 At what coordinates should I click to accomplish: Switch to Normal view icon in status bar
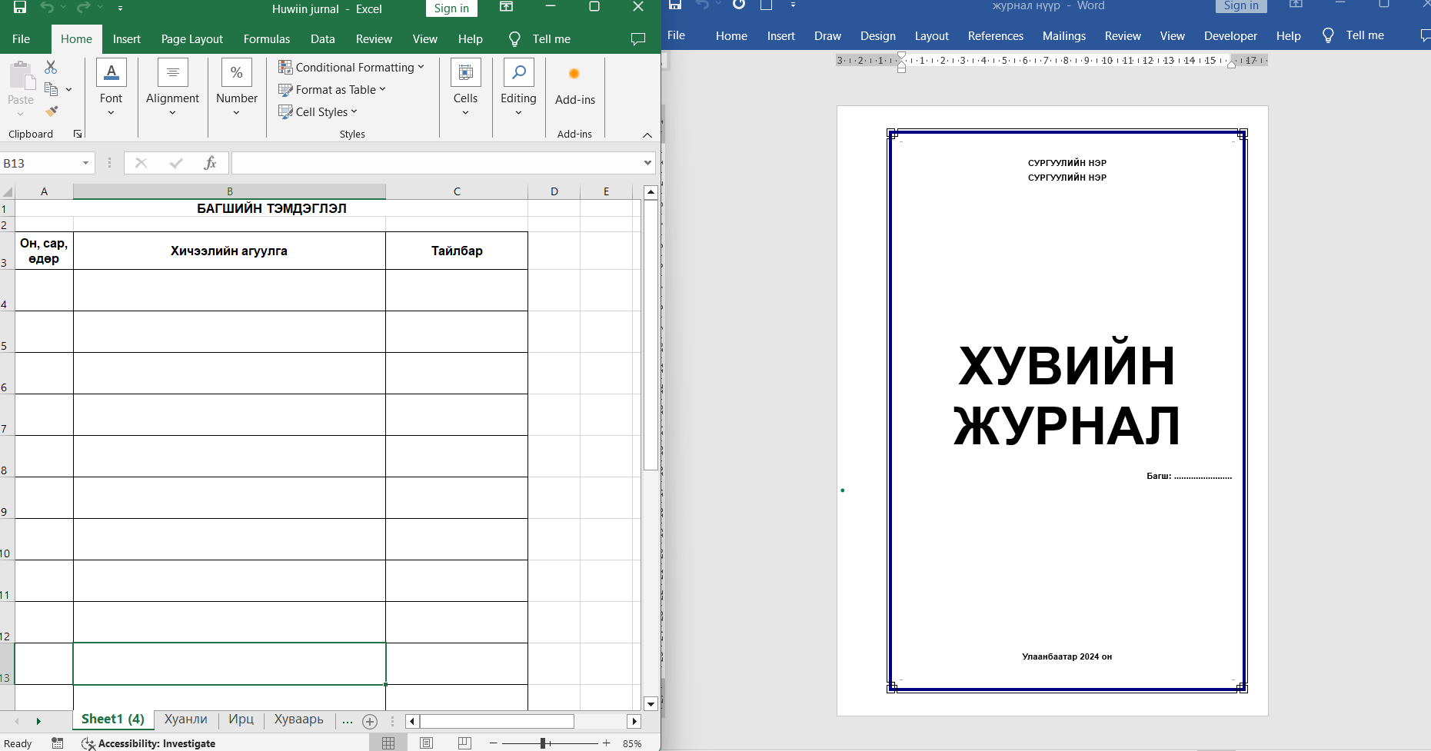coord(388,743)
